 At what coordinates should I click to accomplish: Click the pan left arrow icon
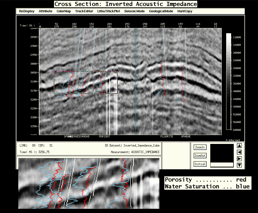(239, 152)
